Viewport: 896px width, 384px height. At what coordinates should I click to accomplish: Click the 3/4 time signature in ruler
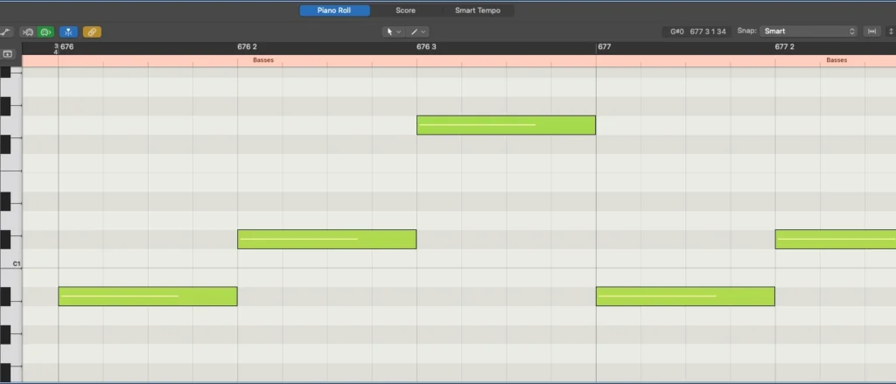point(56,49)
